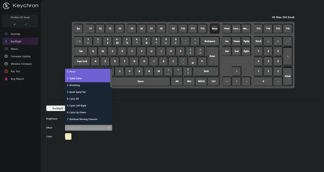Open the backlight Color swatch
The width and height of the screenshot is (324, 172).
68,137
